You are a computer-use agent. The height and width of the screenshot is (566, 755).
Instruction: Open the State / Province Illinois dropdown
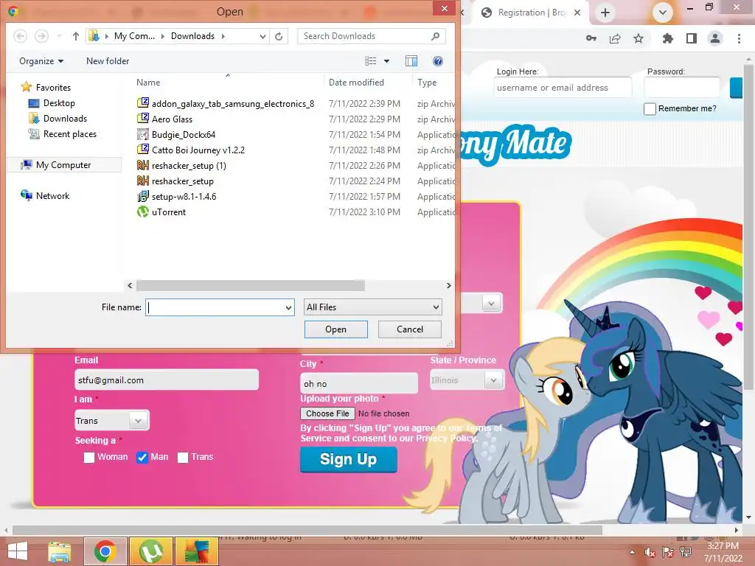point(467,380)
